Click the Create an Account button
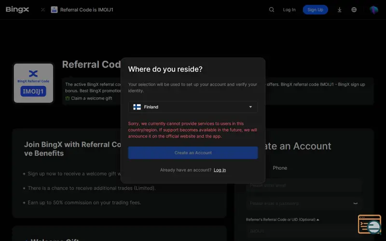The image size is (386, 241). tap(193, 153)
